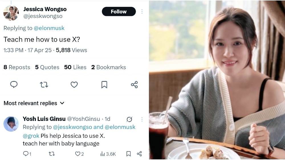Open the @elonmusk mention under Jessica's name

[49, 28]
